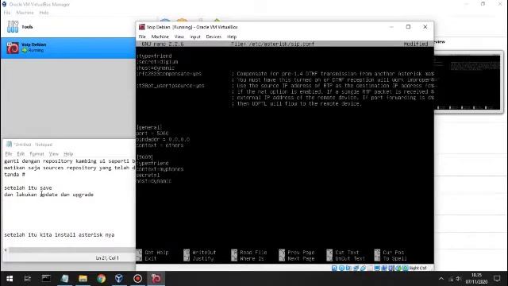Switch to Voip Debian VM taskbar icon

156,279
